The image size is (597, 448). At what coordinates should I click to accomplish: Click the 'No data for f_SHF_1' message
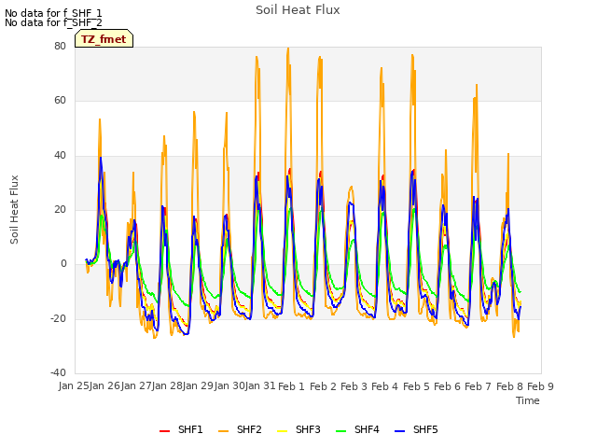[x=53, y=13]
